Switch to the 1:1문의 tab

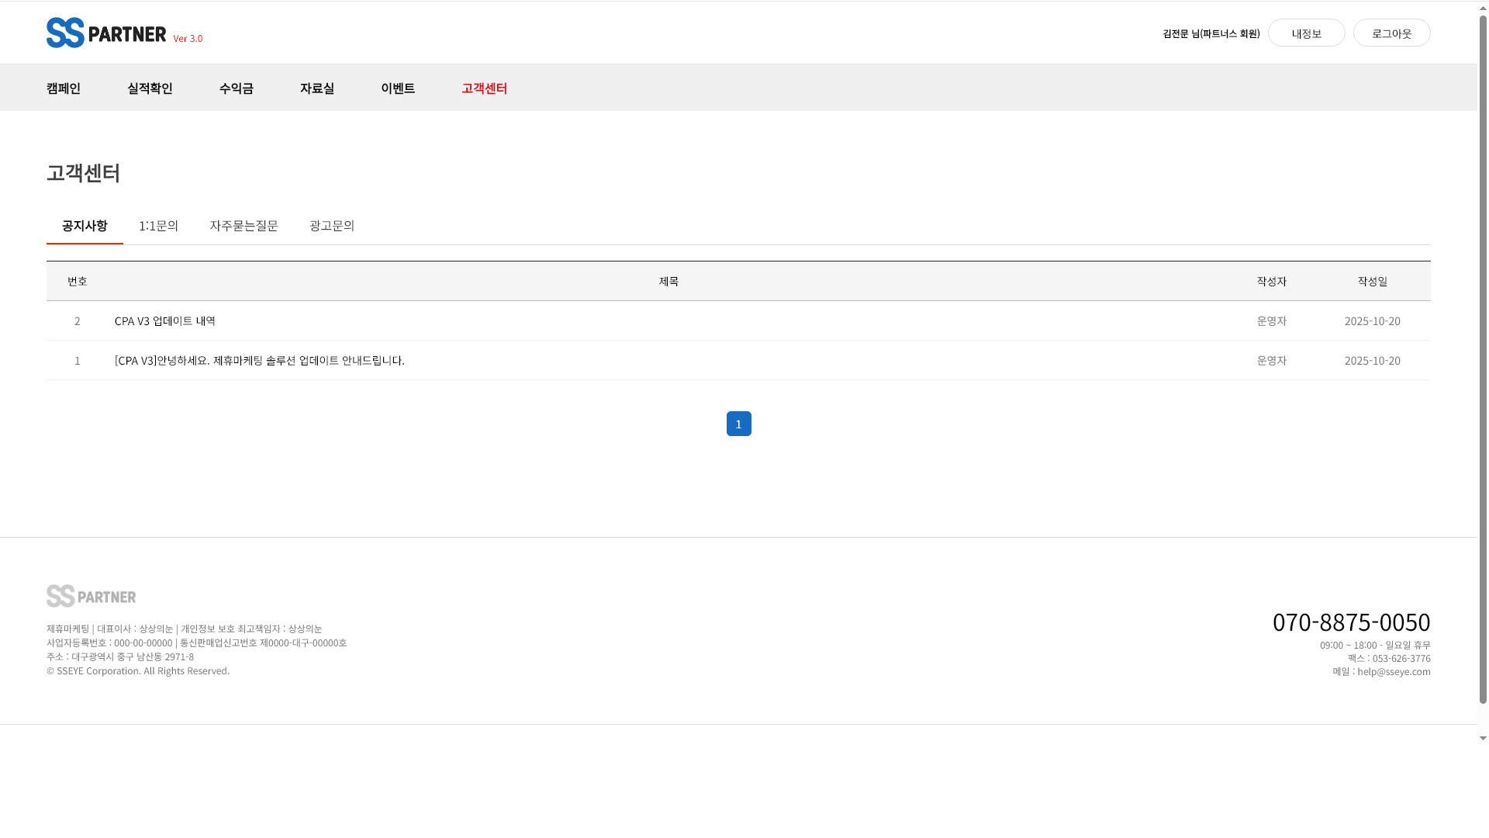158,225
